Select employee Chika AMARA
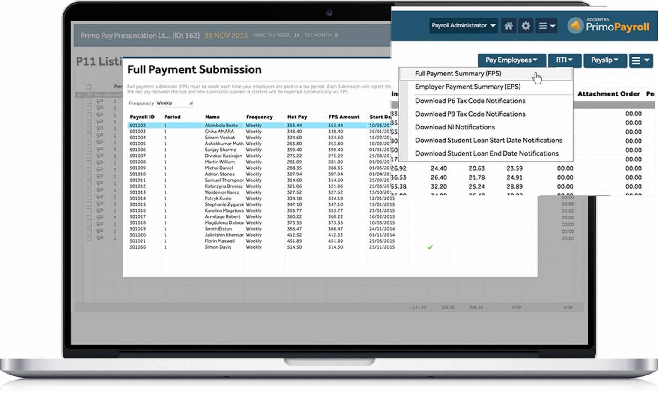 click(x=219, y=132)
